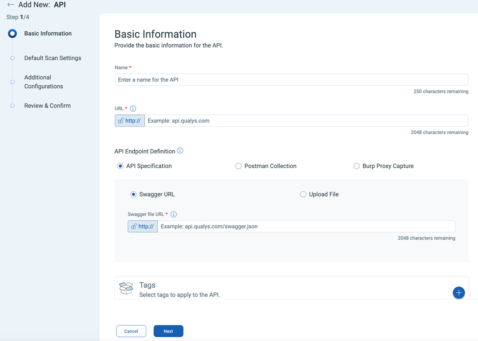The width and height of the screenshot is (478, 341).
Task: Open the info tooltip next to URL
Action: pos(133,108)
